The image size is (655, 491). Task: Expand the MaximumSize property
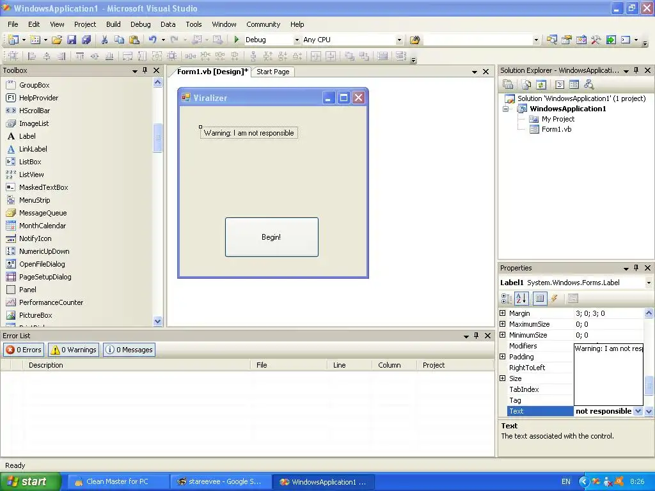tap(503, 324)
